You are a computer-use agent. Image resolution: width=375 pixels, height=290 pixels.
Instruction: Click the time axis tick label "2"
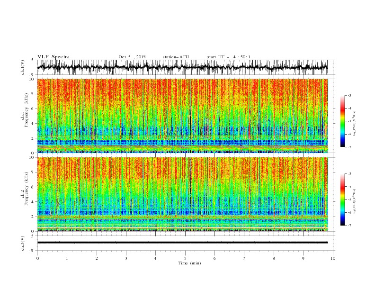(x=97, y=258)
